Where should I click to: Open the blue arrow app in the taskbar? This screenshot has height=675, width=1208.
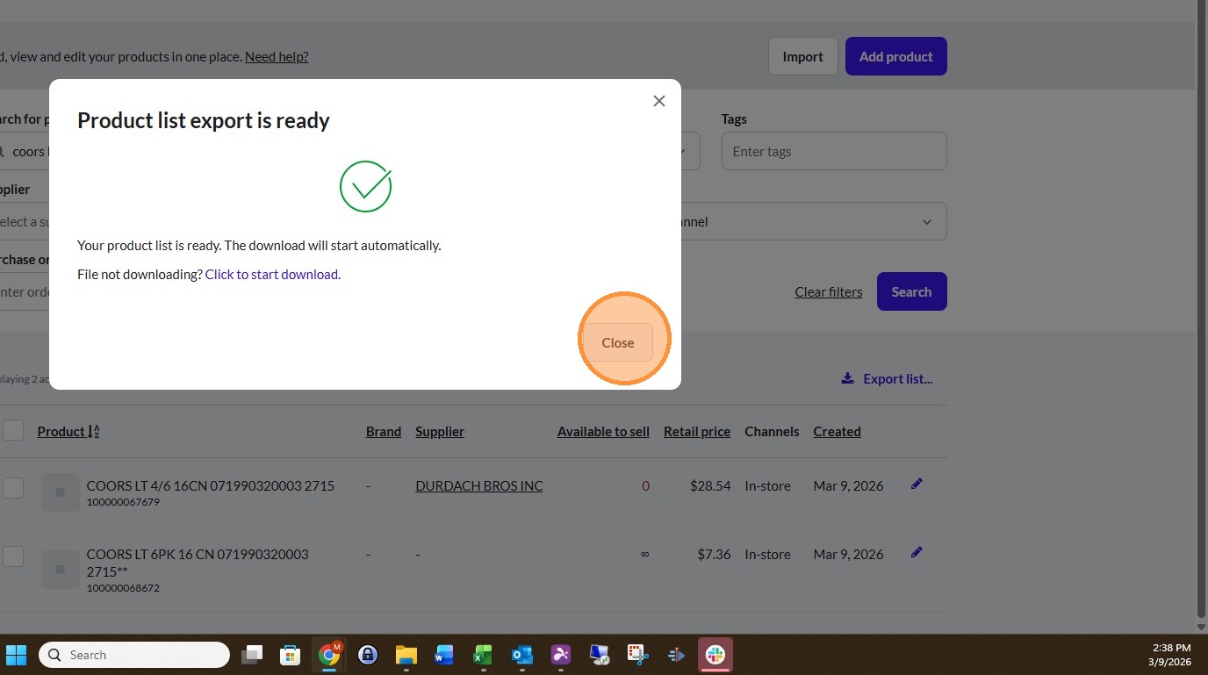click(676, 655)
